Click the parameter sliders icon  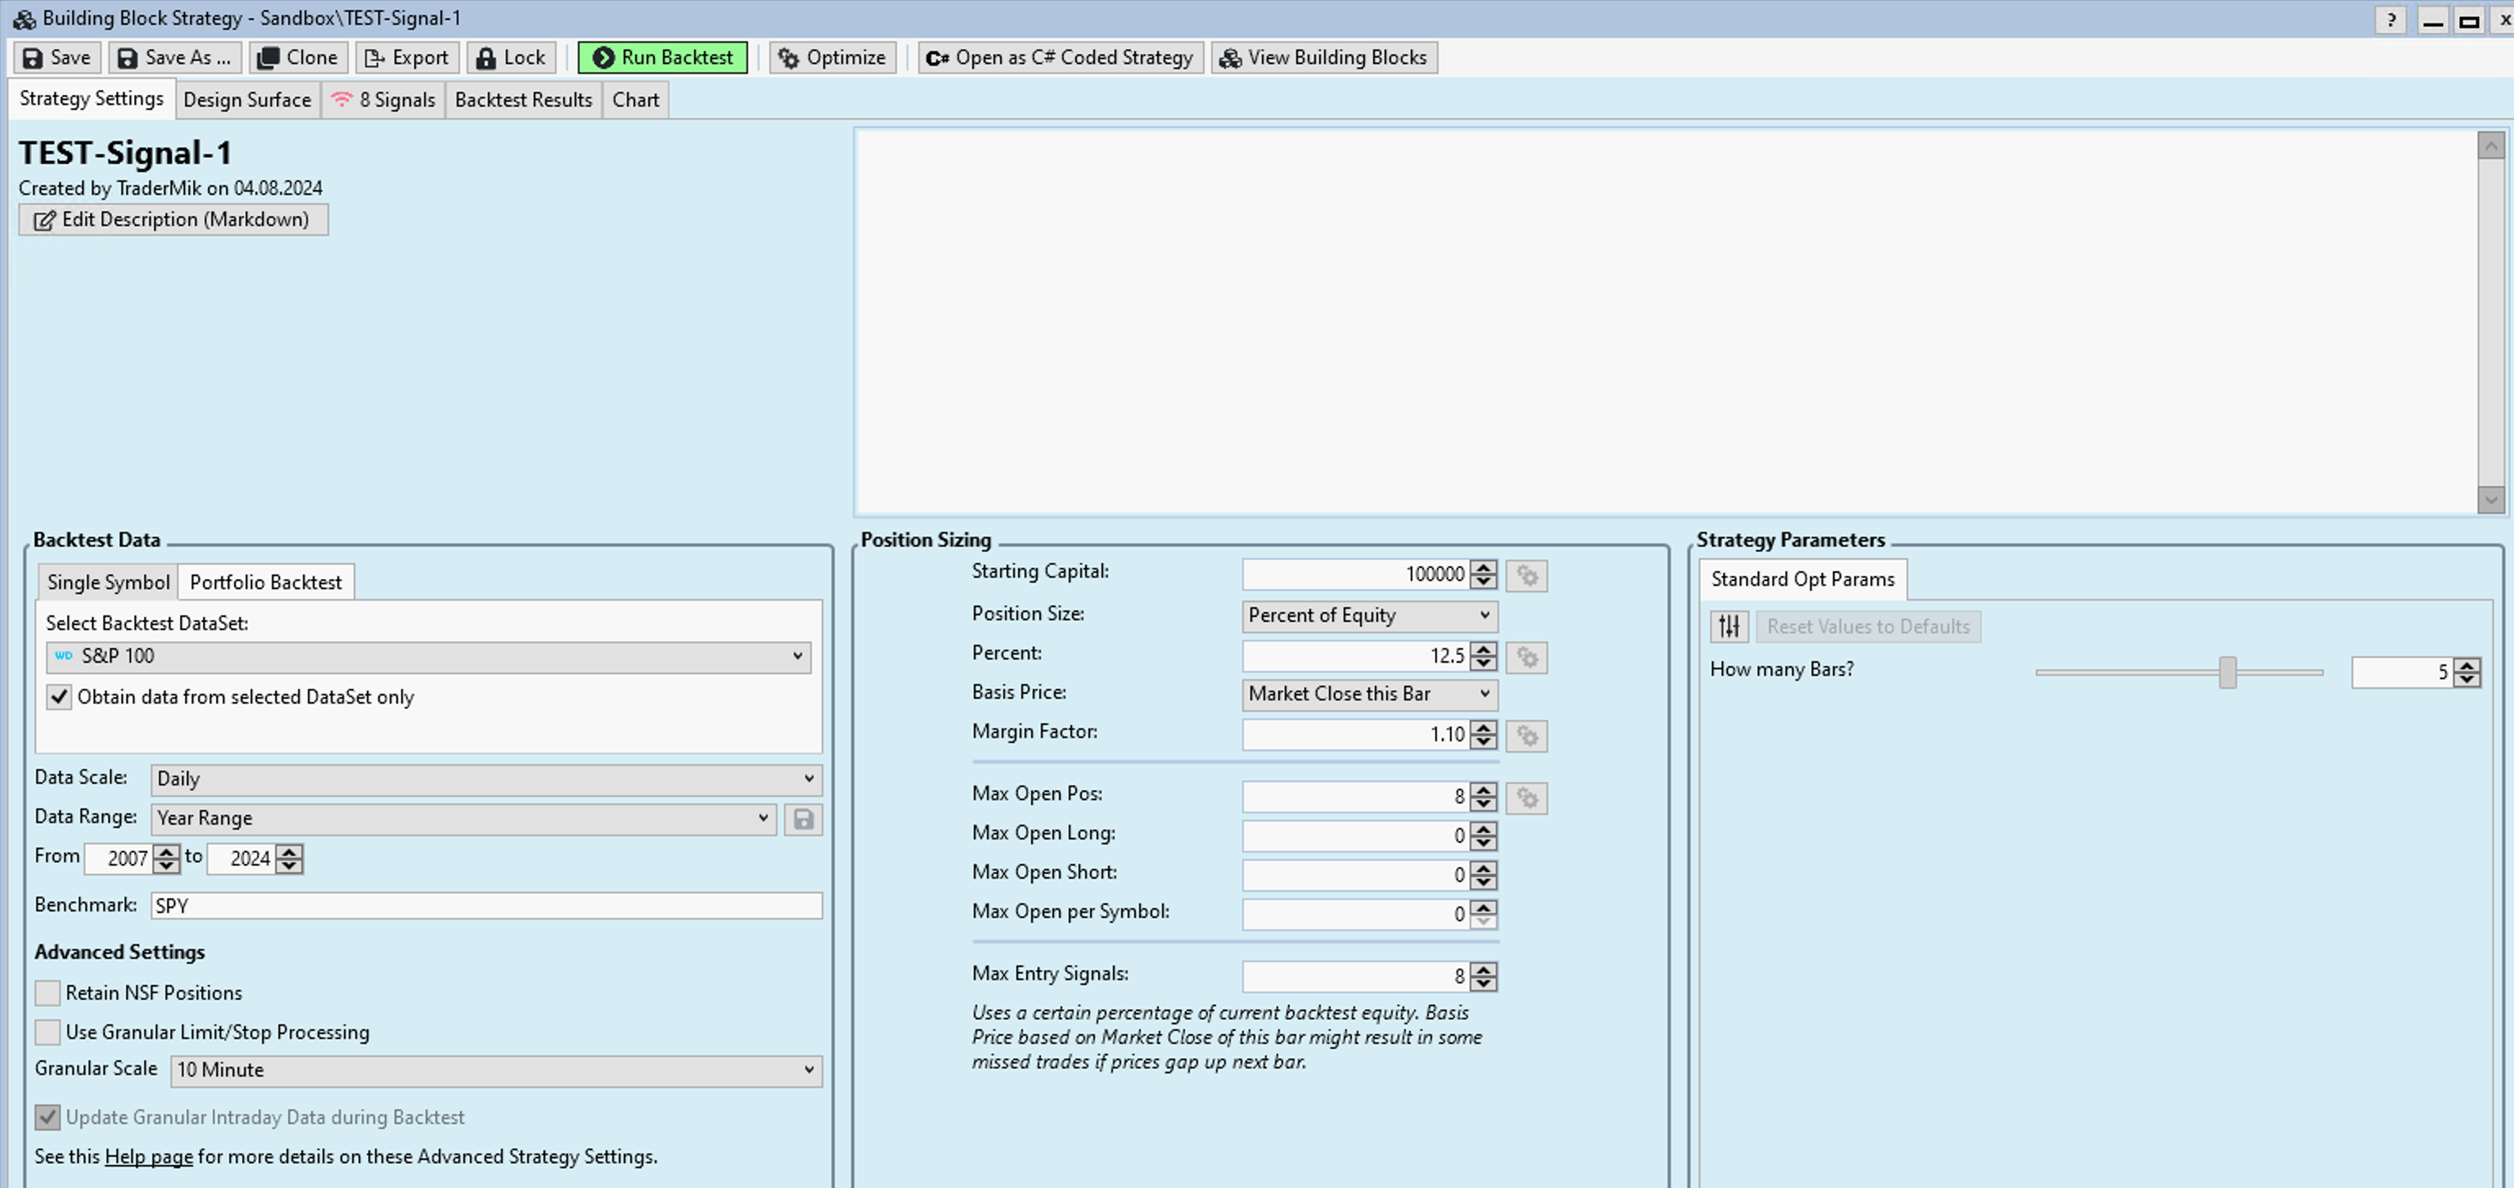(1728, 626)
